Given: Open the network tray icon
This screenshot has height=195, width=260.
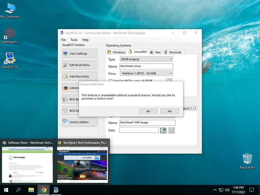Looking at the screenshot, I should point(221,190).
